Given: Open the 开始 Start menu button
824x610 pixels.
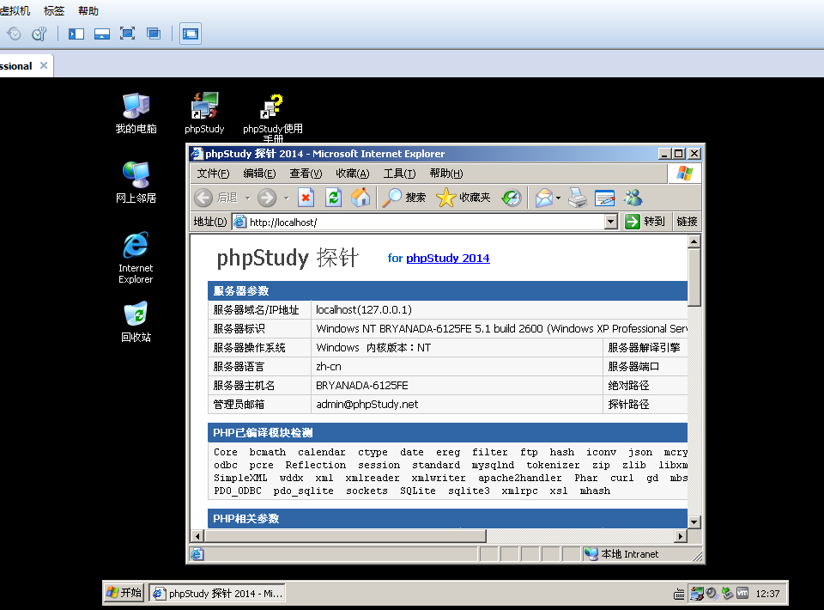Looking at the screenshot, I should (x=124, y=593).
